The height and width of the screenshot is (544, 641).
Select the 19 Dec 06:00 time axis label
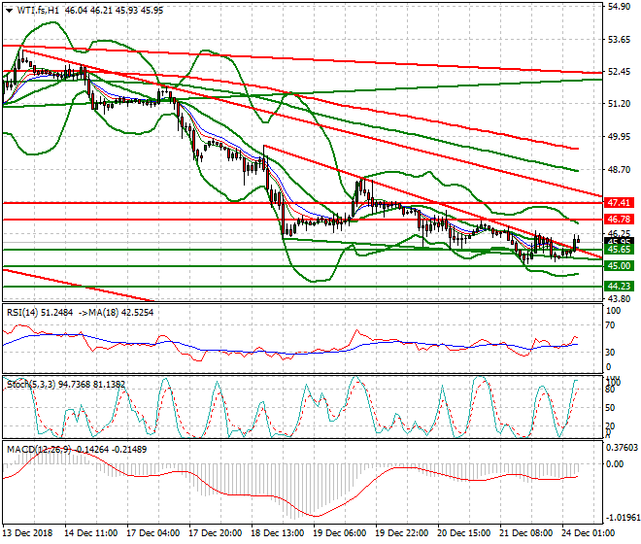click(339, 533)
